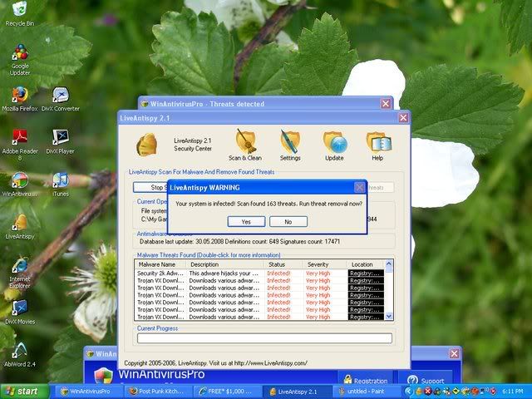
Task: Switch to Post Punk Kitch... taskbar button
Action: pyautogui.click(x=159, y=392)
